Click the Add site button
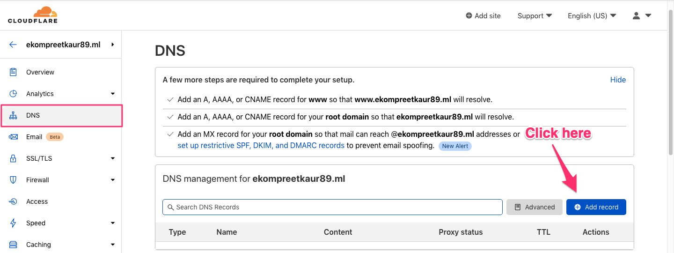Image resolution: width=674 pixels, height=253 pixels. 483,15
